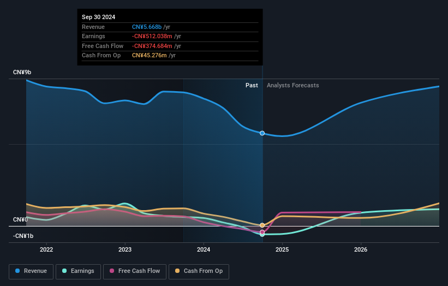Click the 2024 x-axis label
This screenshot has height=286, width=448.
pos(204,250)
